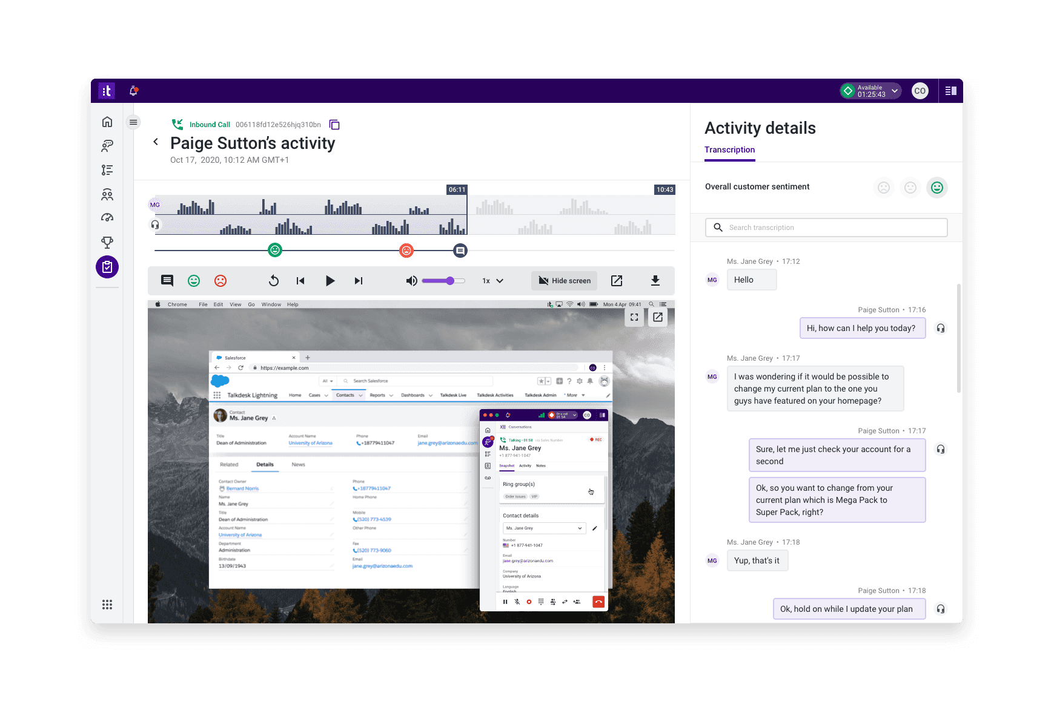Image resolution: width=1054 pixels, height=702 pixels.
Task: Toggle the positive sentiment filter in toolbar
Action: 194,281
